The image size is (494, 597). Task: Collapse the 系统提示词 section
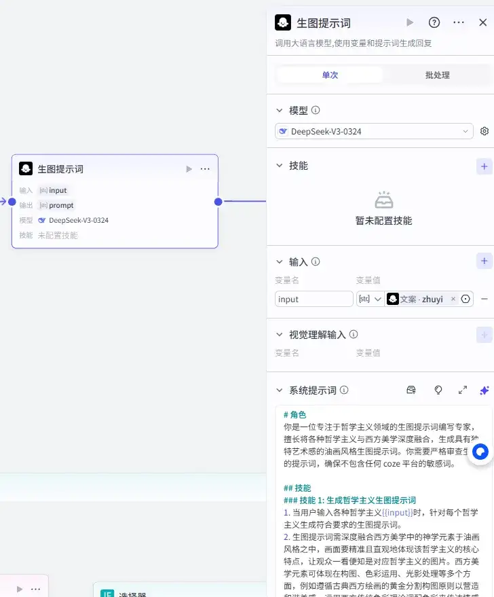point(280,391)
